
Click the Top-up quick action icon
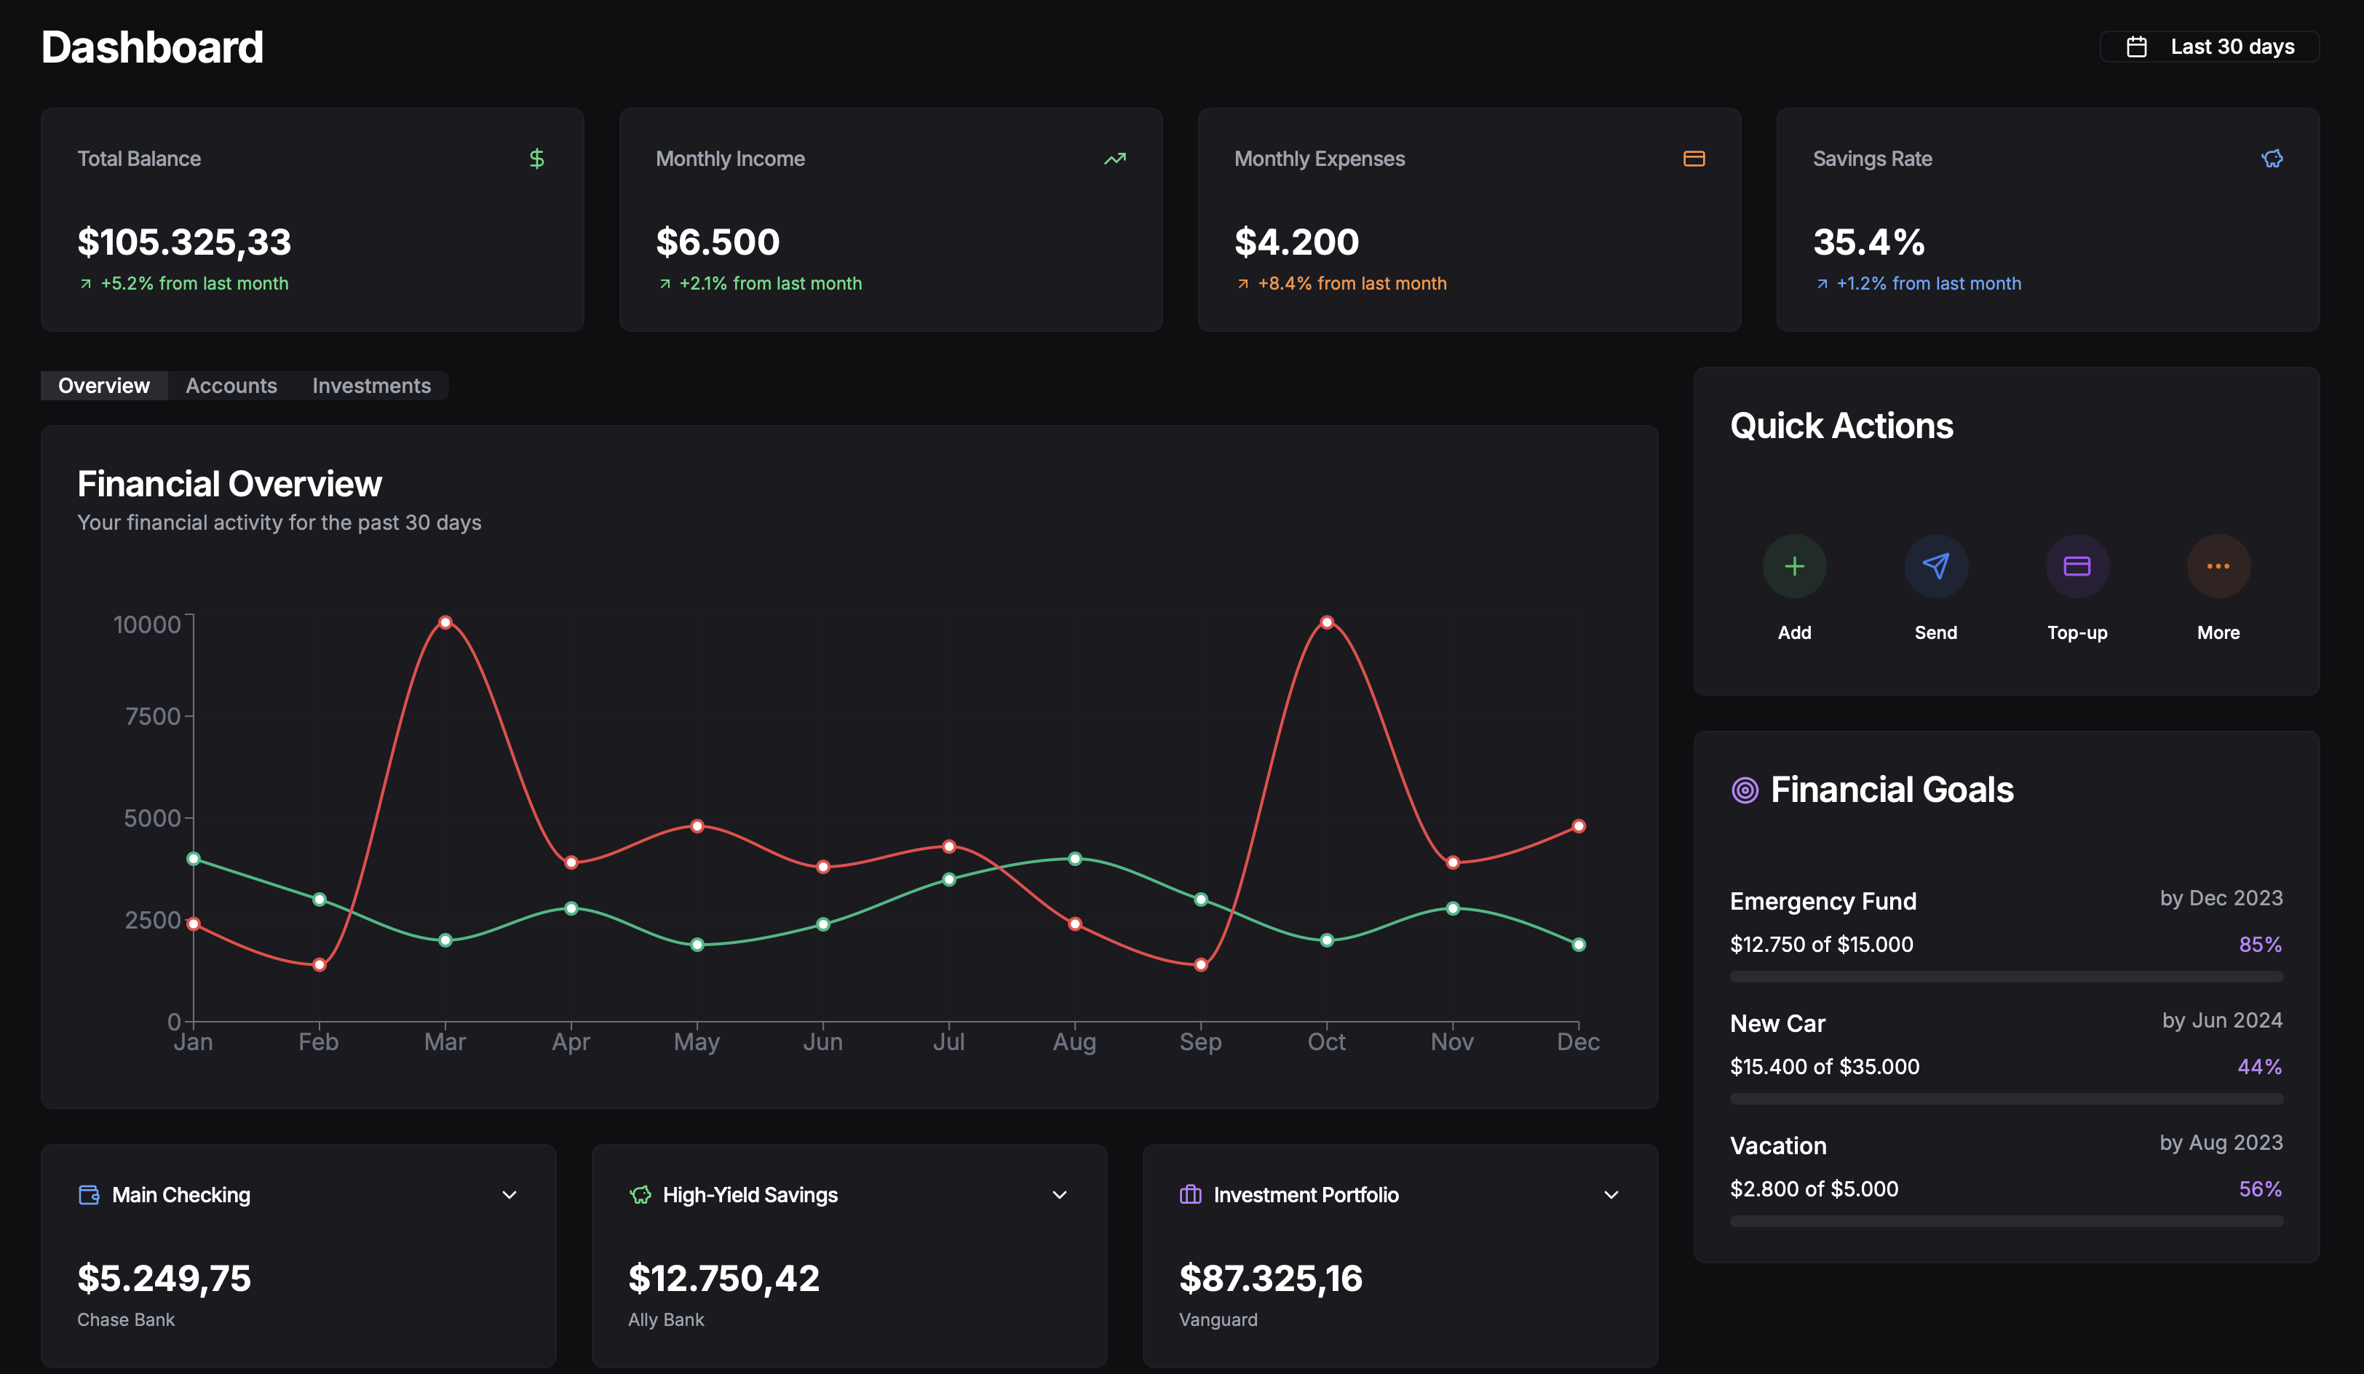coord(2077,565)
